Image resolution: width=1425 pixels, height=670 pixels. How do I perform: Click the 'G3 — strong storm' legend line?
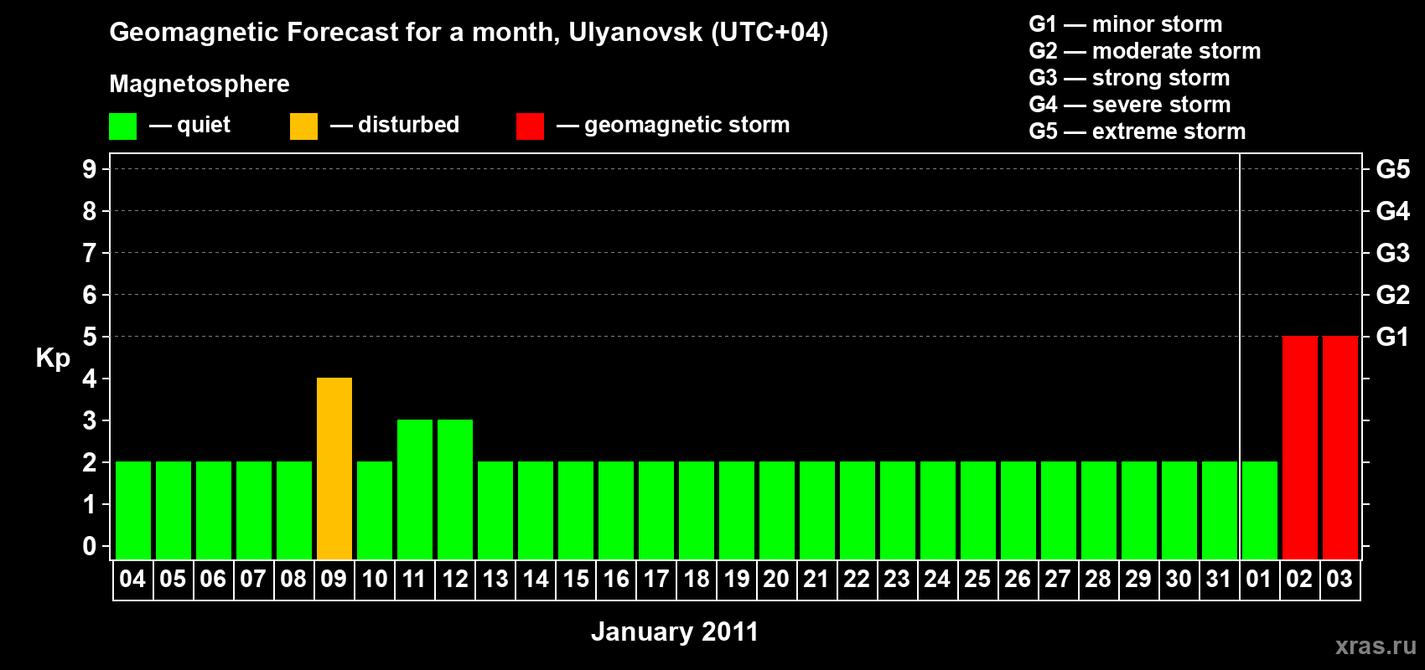(x=1129, y=78)
